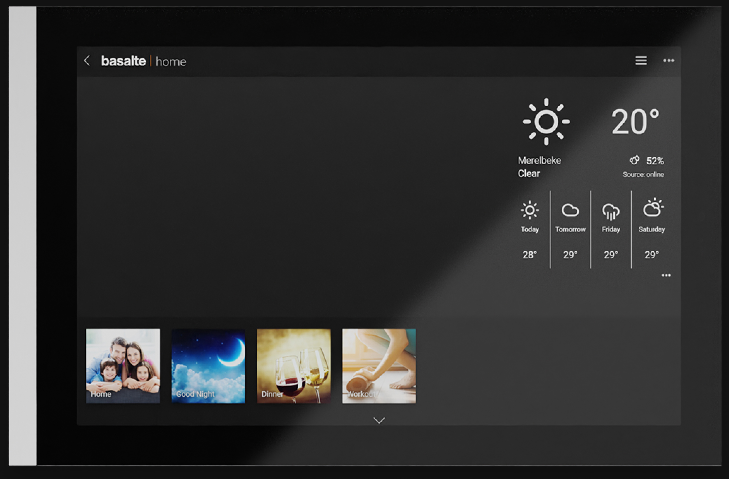Click the 52% humidity value
Viewport: 729px width, 479px height.
click(x=655, y=161)
